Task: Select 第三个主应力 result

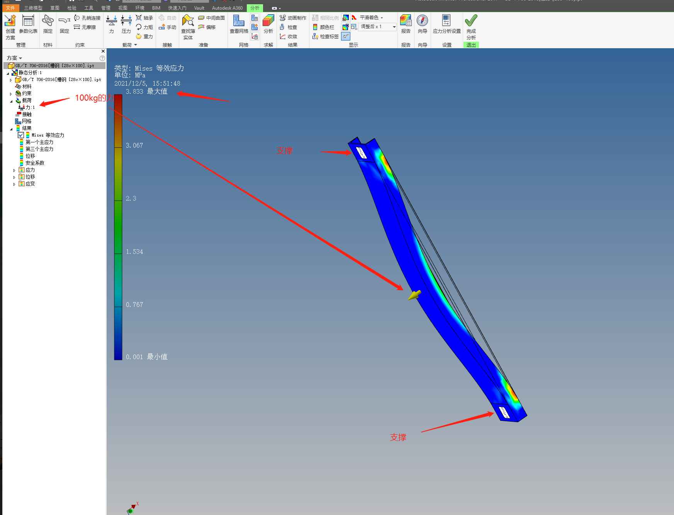Action: point(37,149)
